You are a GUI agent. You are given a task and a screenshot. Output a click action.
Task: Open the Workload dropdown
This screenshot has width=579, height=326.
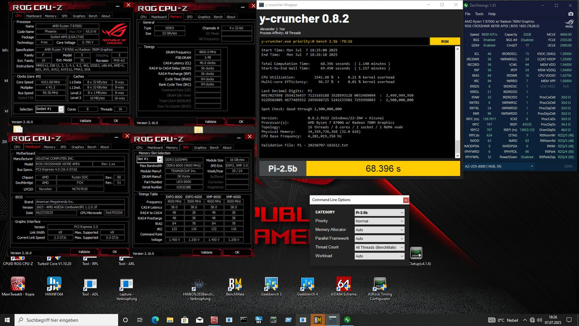[x=379, y=256]
